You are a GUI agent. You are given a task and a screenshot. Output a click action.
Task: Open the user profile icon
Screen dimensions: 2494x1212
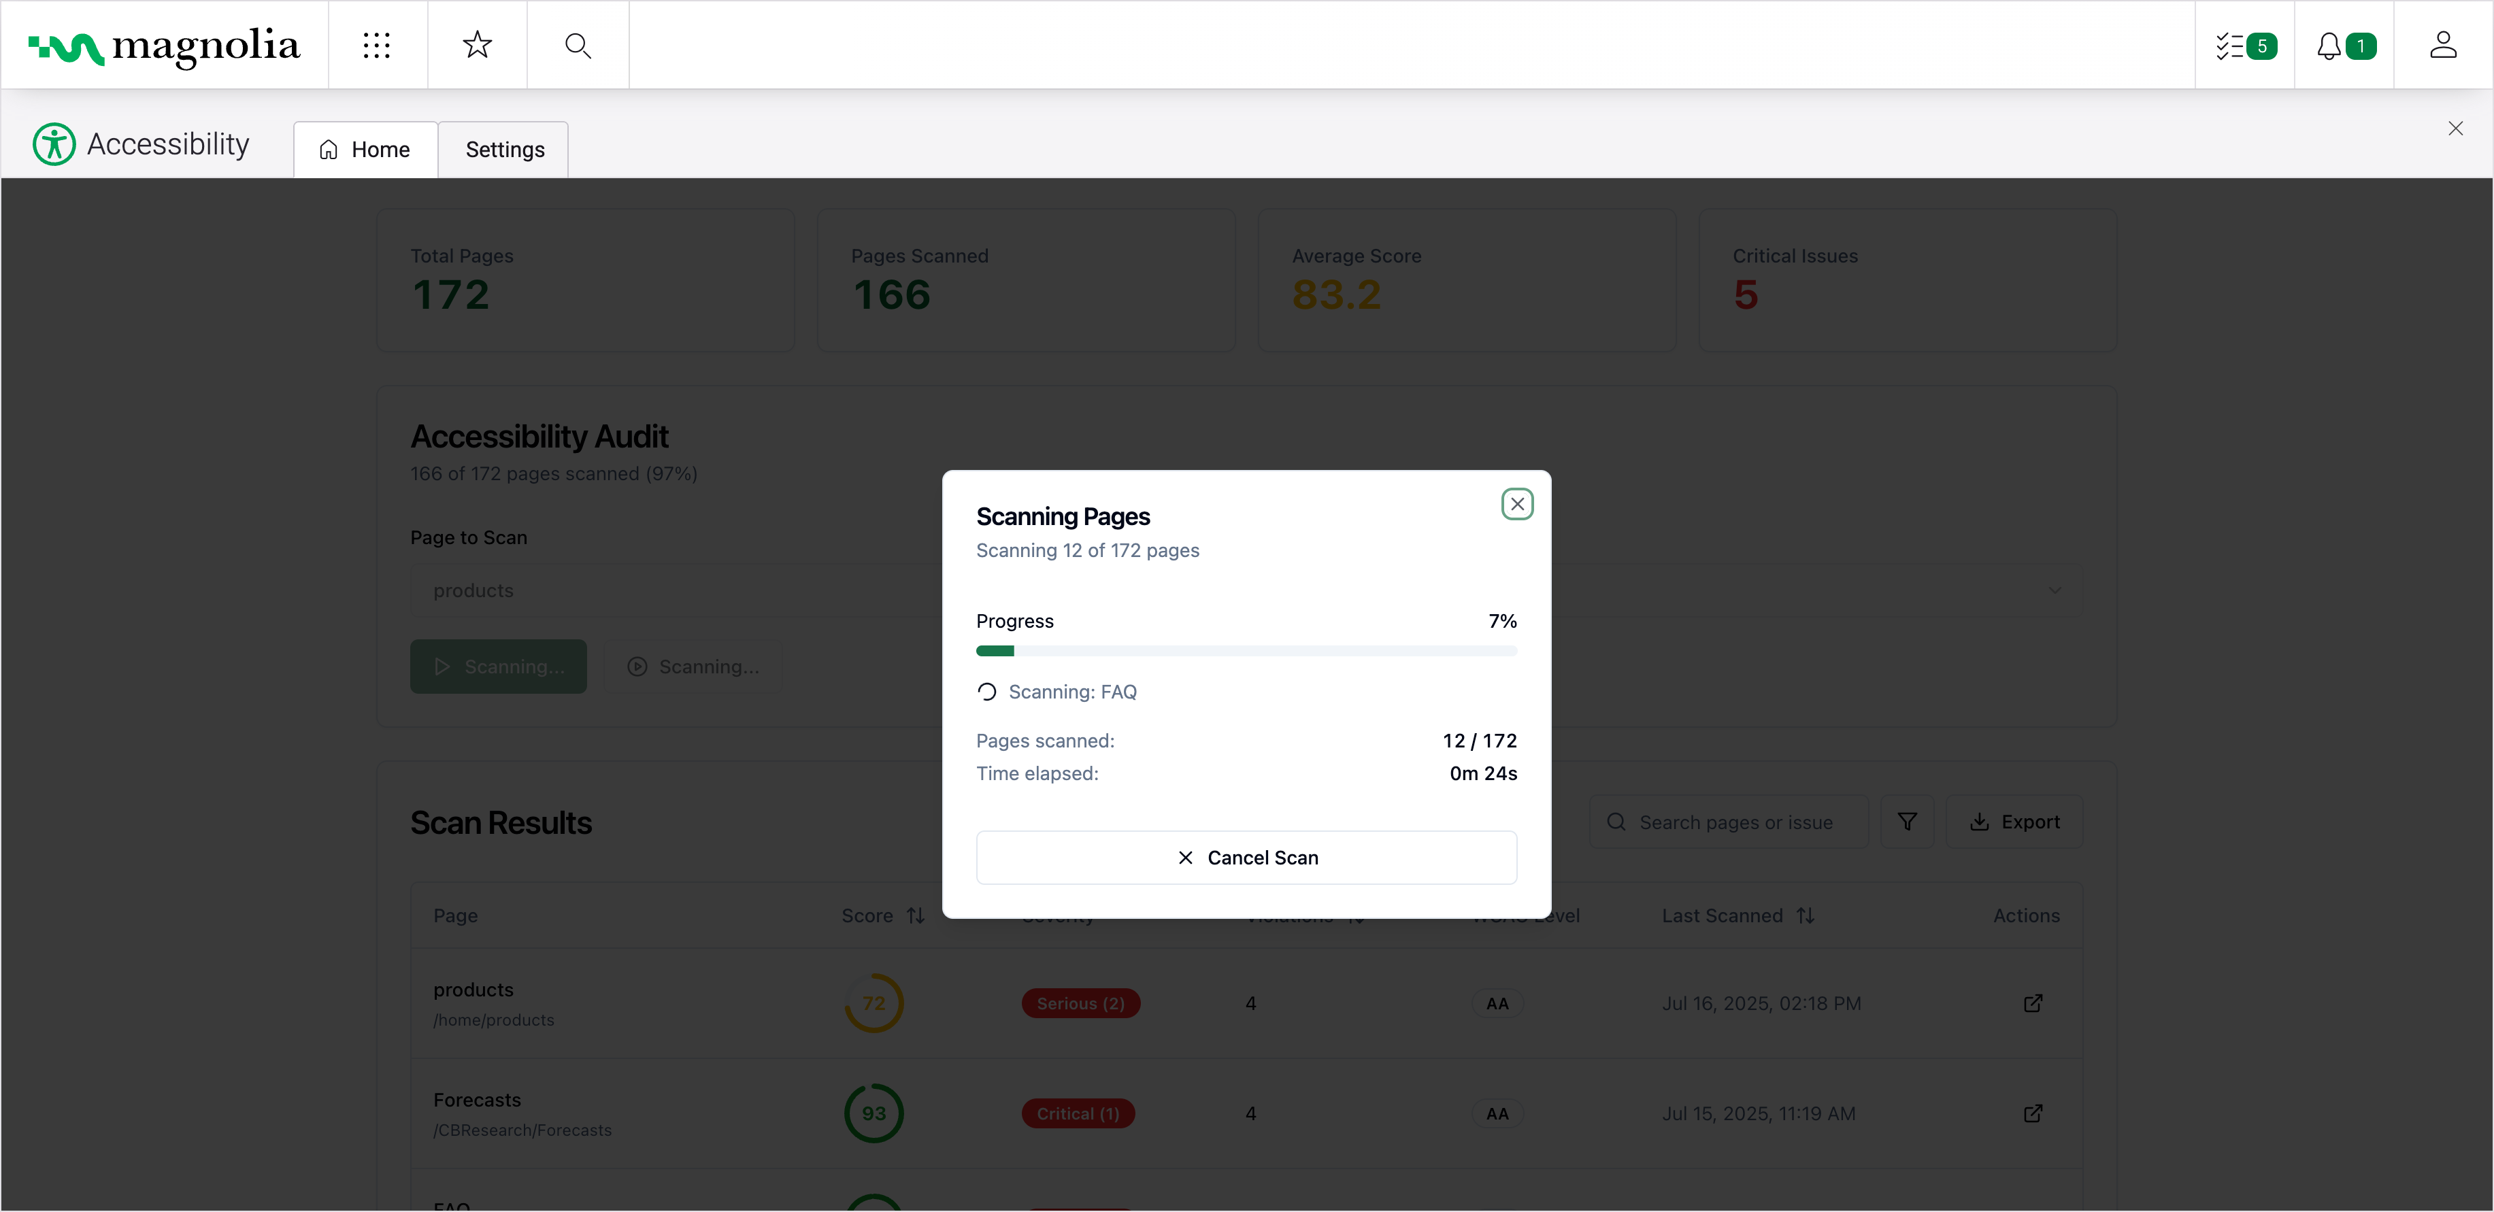pos(2443,46)
